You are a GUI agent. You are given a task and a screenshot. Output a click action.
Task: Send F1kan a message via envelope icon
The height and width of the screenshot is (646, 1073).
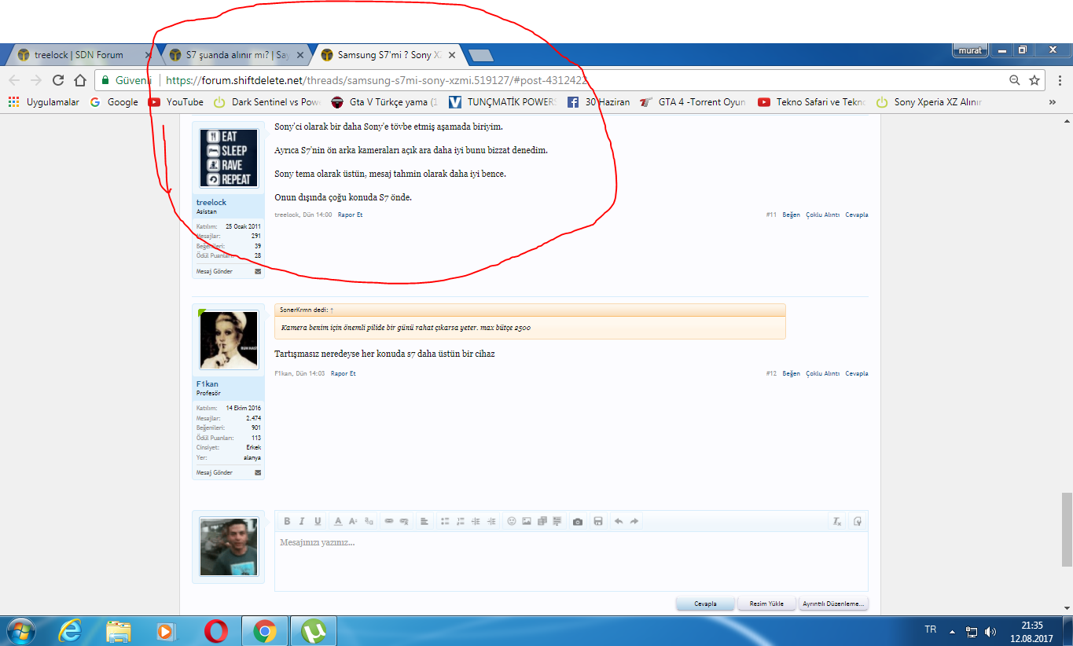(x=258, y=472)
